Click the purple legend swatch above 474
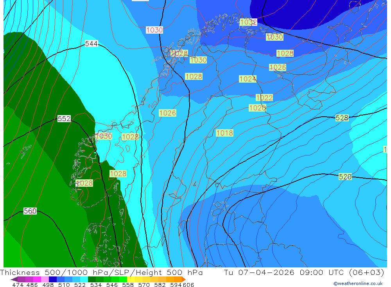 point(22,279)
